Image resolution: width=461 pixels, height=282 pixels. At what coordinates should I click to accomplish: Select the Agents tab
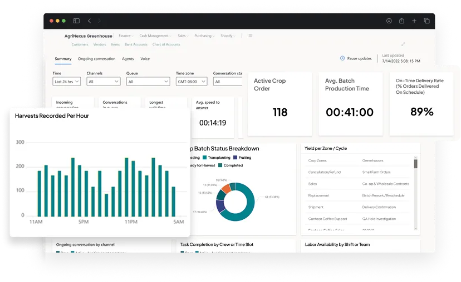pyautogui.click(x=127, y=59)
